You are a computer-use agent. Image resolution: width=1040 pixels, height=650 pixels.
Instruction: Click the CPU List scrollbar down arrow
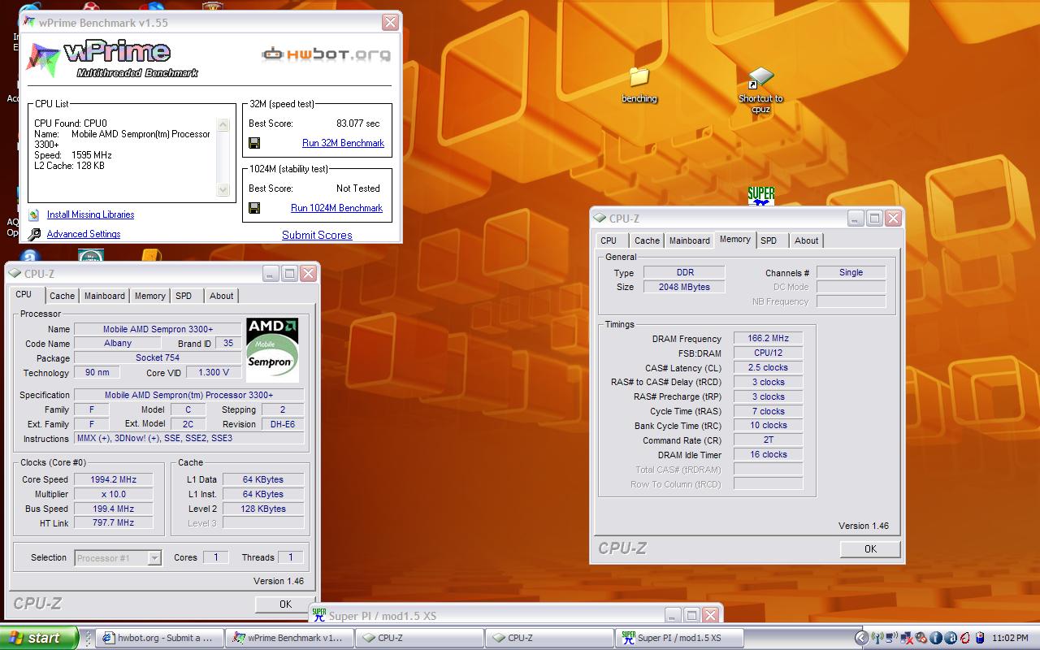(x=223, y=189)
